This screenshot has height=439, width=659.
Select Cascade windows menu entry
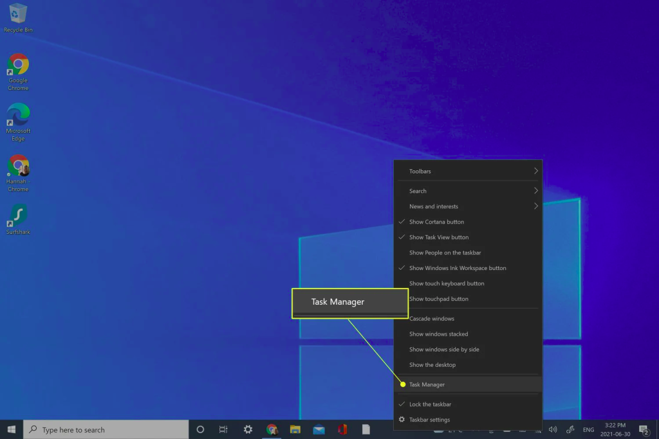tap(431, 319)
